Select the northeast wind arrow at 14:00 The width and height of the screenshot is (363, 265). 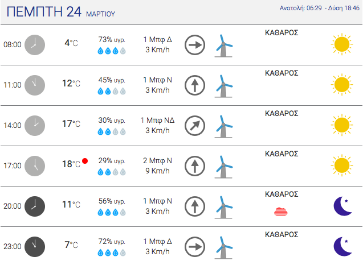point(195,126)
